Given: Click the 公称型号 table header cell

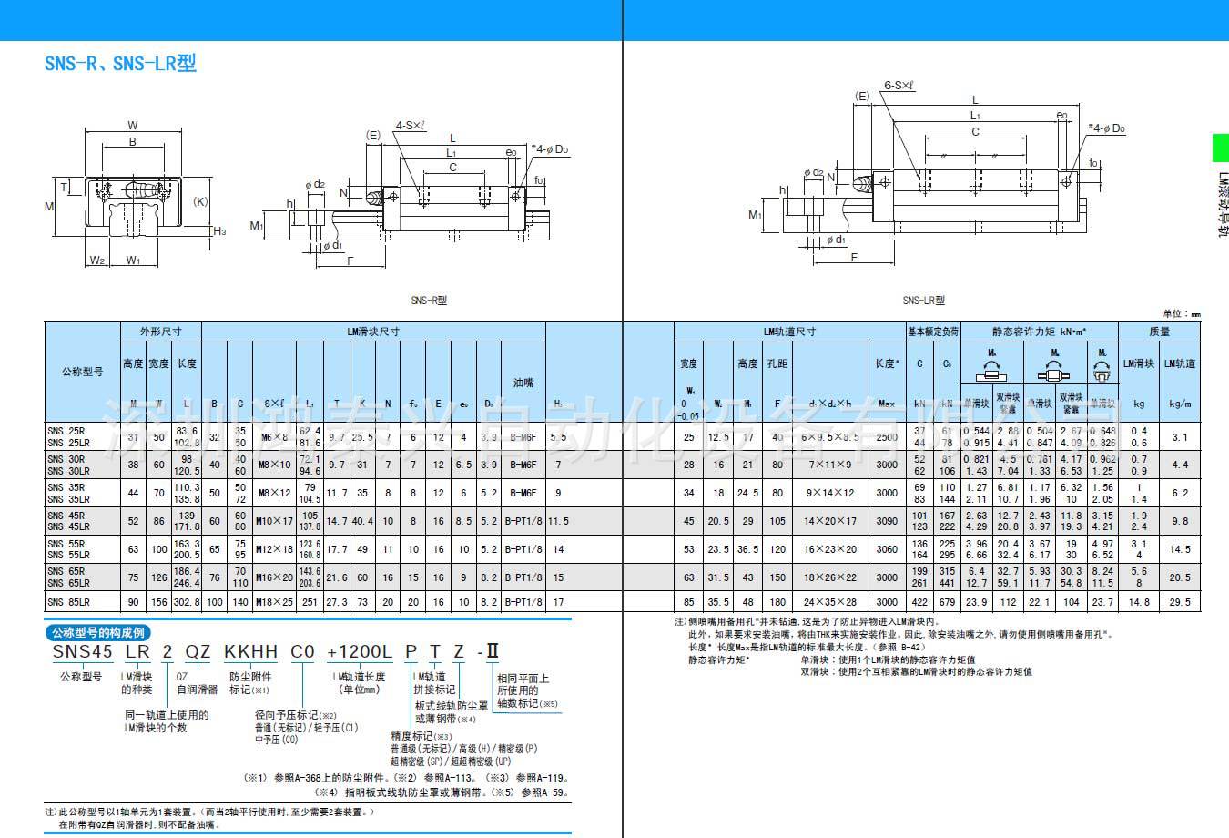Looking at the screenshot, I should tap(82, 372).
